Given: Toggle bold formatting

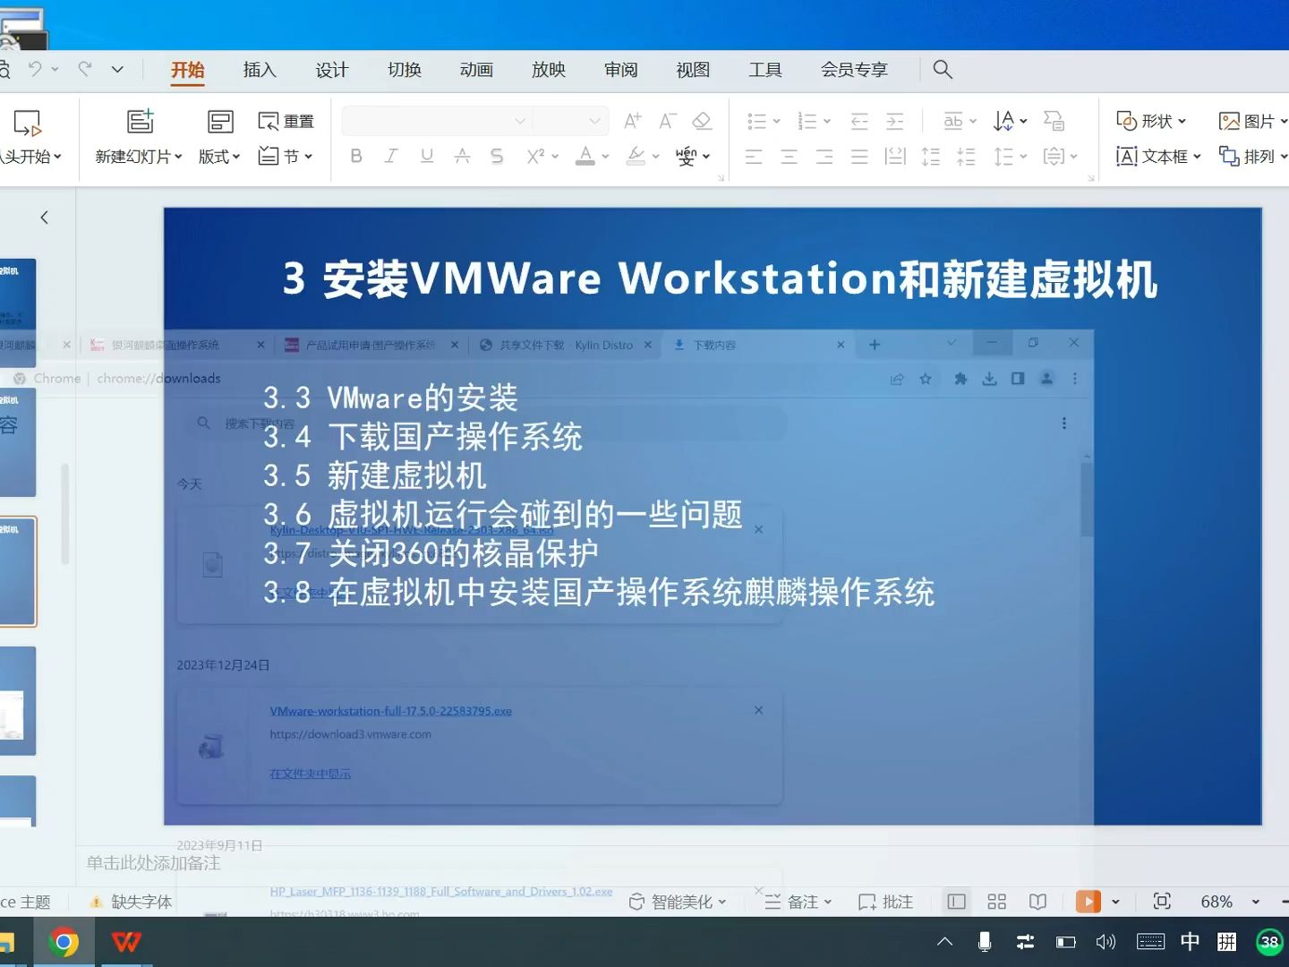Looking at the screenshot, I should [355, 155].
